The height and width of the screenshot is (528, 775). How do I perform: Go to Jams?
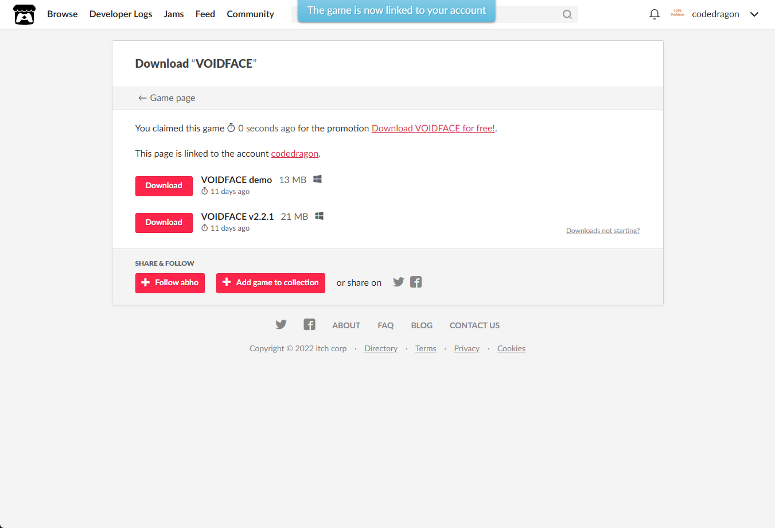[x=174, y=14]
